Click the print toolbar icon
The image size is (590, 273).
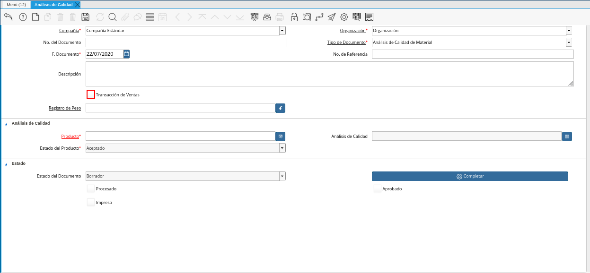click(280, 17)
